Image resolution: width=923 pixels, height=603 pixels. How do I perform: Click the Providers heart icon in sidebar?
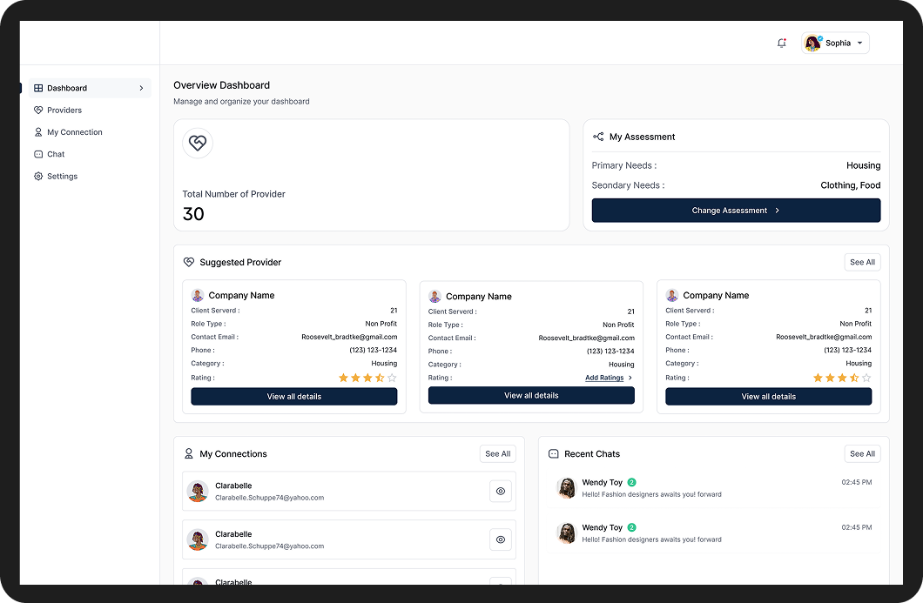coord(38,110)
